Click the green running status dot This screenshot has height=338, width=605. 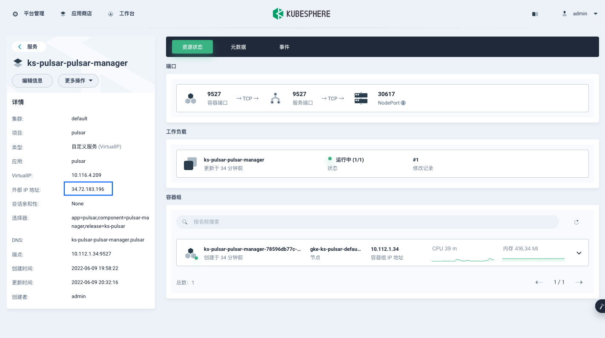(330, 159)
